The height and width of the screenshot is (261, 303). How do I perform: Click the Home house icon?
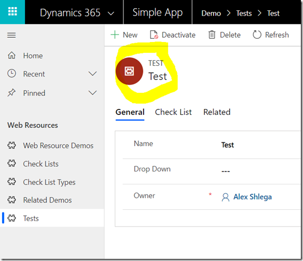click(x=12, y=56)
